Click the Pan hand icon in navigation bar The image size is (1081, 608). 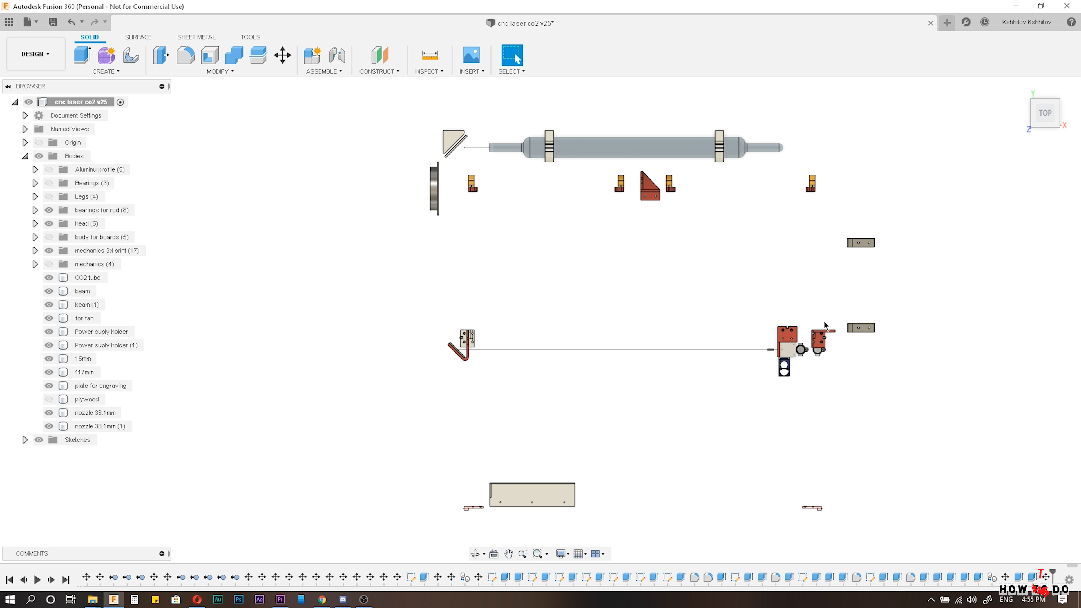click(x=508, y=554)
